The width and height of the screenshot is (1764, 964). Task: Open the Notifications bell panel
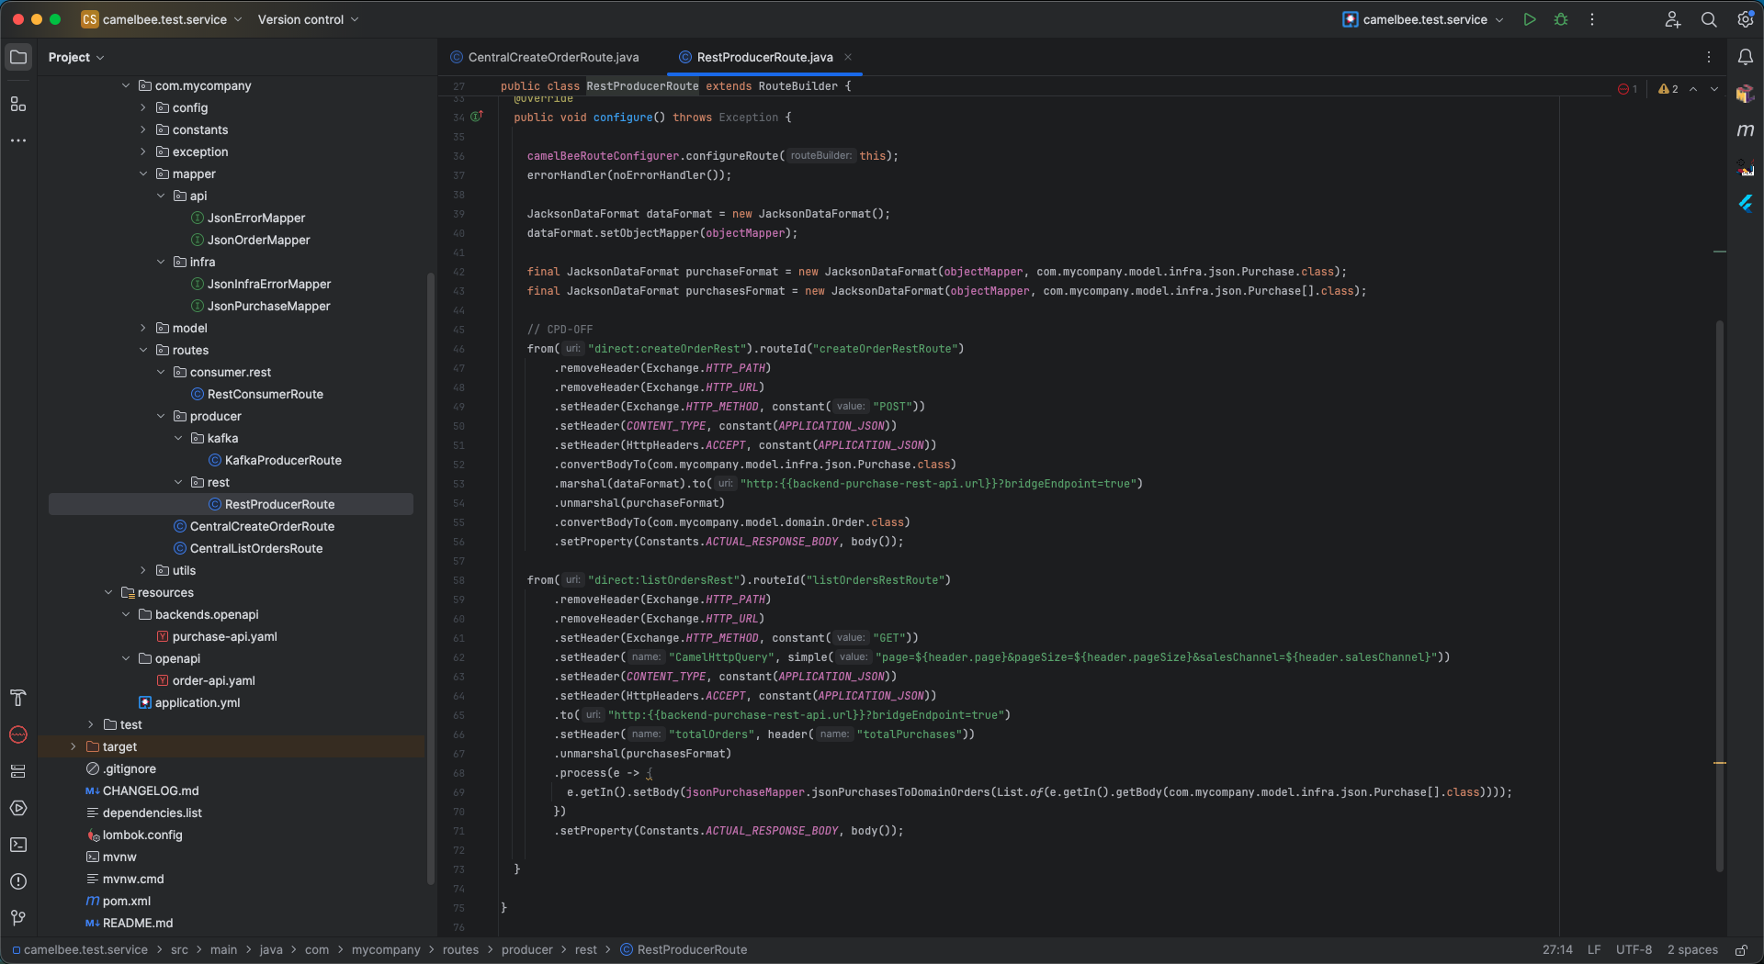tap(1745, 57)
